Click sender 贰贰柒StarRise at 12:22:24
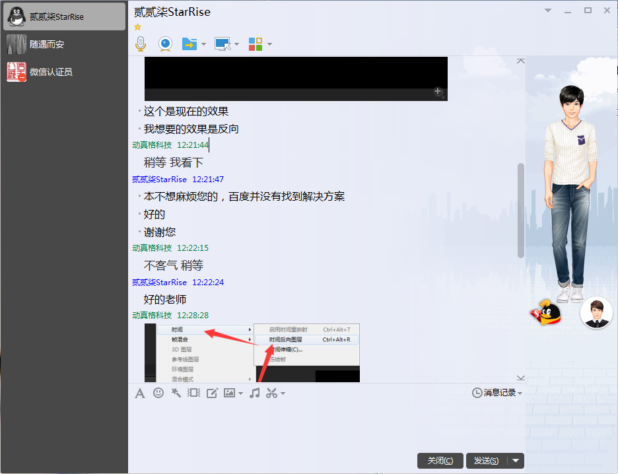 (159, 282)
